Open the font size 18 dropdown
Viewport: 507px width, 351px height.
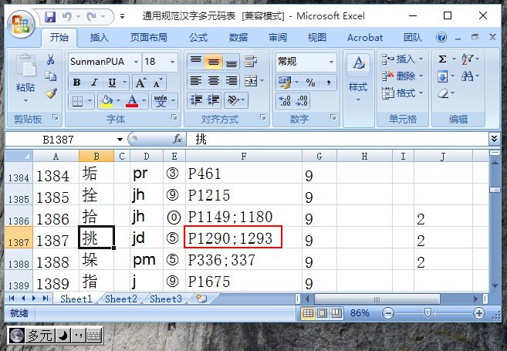point(172,62)
